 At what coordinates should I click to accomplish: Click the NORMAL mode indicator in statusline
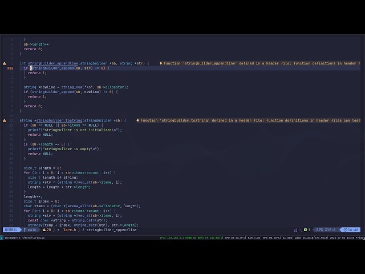(x=11, y=229)
